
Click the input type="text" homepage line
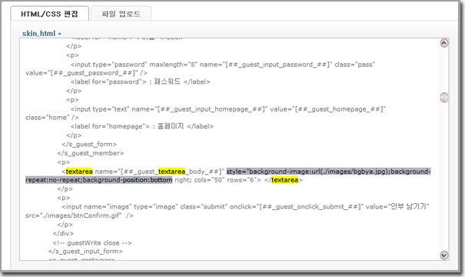(228, 109)
